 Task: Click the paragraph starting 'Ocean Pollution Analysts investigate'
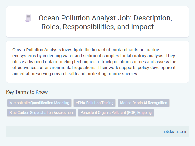tap(94, 62)
